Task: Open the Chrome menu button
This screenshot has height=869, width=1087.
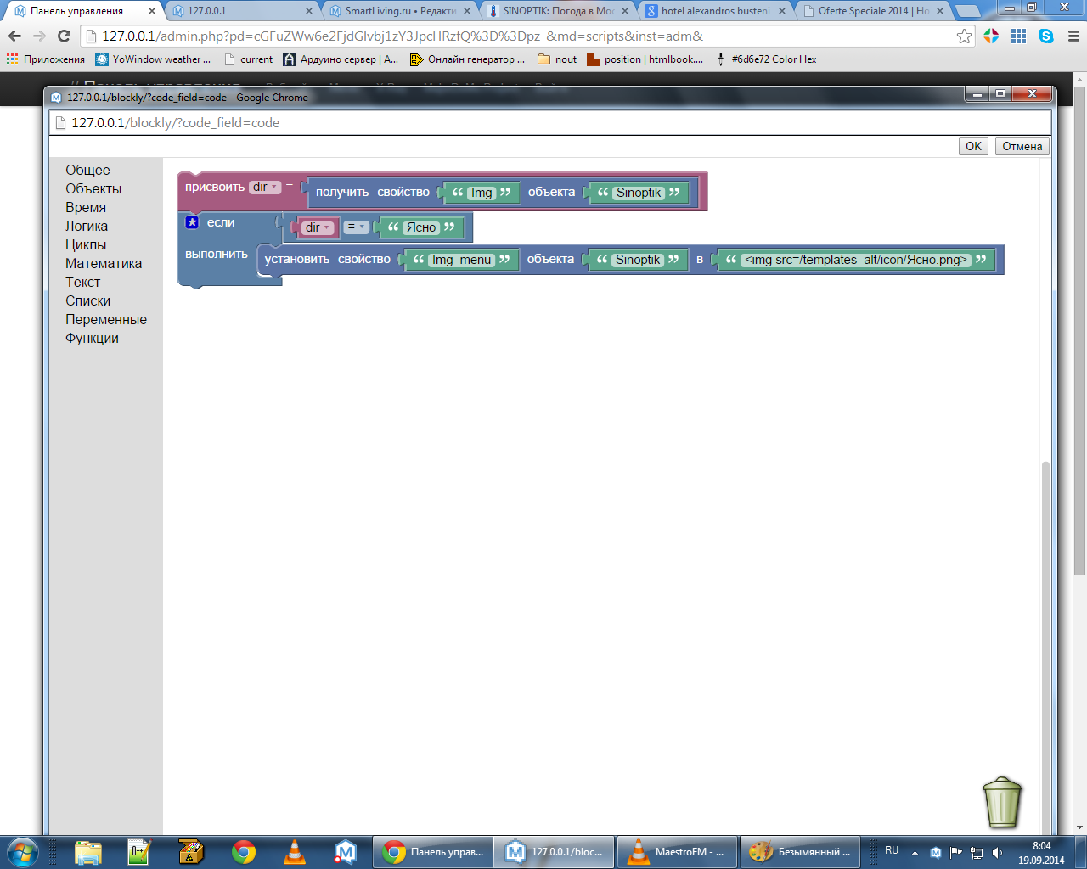Action: [1073, 36]
